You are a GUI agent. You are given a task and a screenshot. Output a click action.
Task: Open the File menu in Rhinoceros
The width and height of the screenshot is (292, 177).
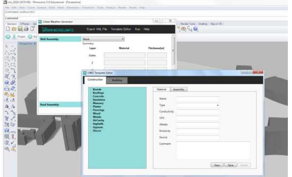[7, 8]
